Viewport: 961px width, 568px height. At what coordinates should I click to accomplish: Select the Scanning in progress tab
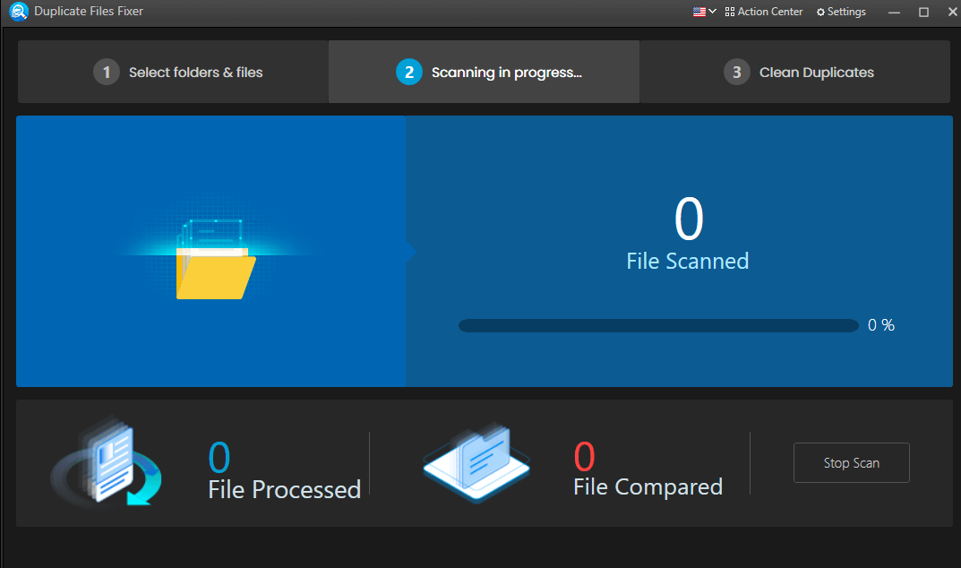(484, 72)
